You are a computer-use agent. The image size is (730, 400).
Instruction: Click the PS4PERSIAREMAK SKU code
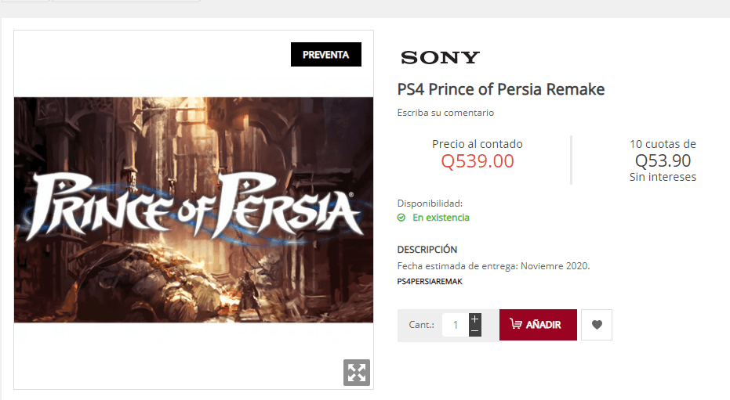[430, 282]
